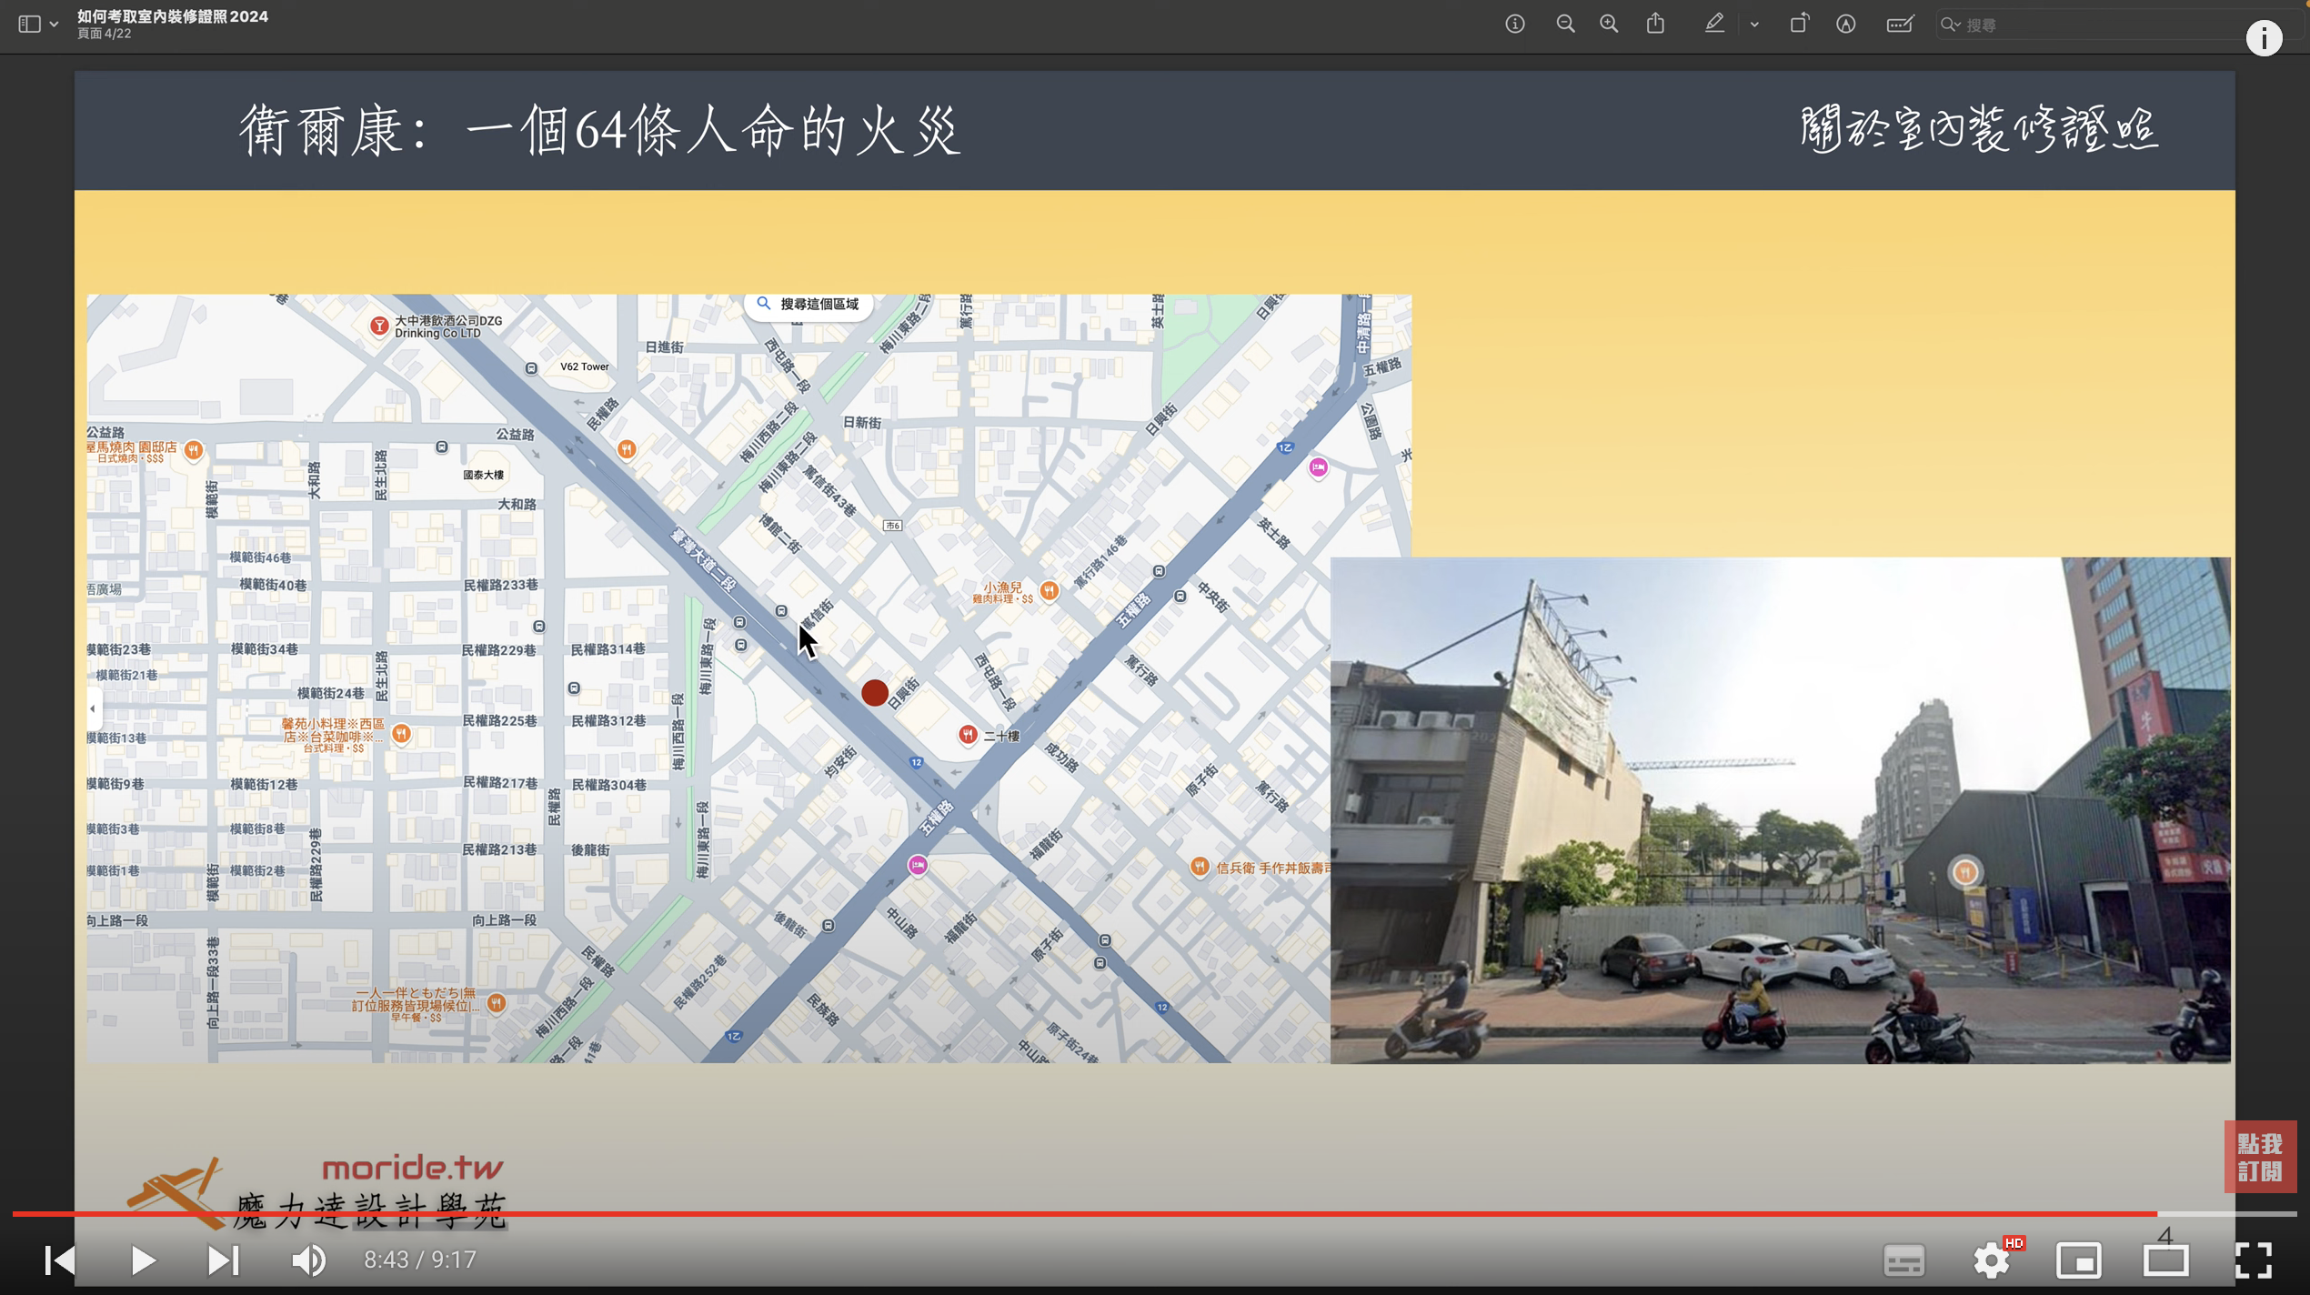Click the 日新街 street label
The image size is (2310, 1295).
tap(862, 423)
